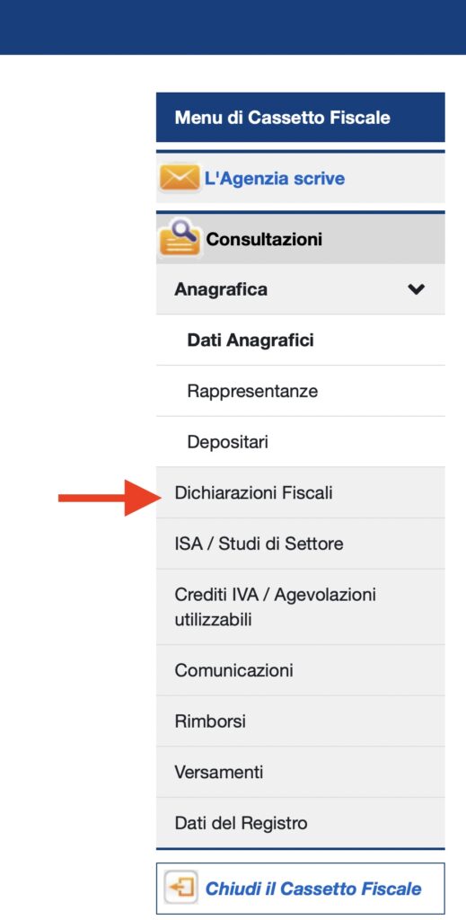Click the magnifier folder Consultazioni icon

(x=180, y=237)
